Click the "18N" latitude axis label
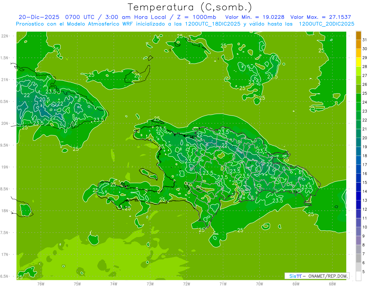This screenshot has height=288, width=373. tap(5, 211)
